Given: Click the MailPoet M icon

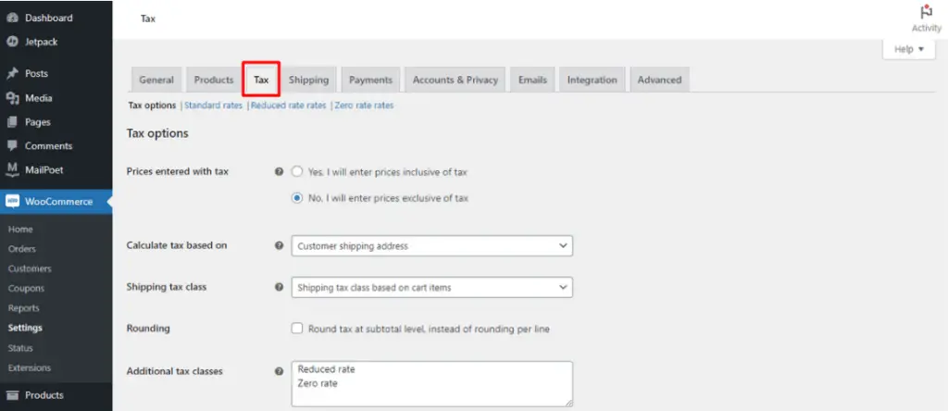Looking at the screenshot, I should pyautogui.click(x=12, y=170).
